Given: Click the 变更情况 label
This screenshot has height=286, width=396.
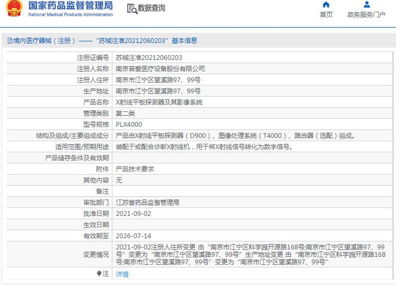Looking at the screenshot, I should click(96, 255).
